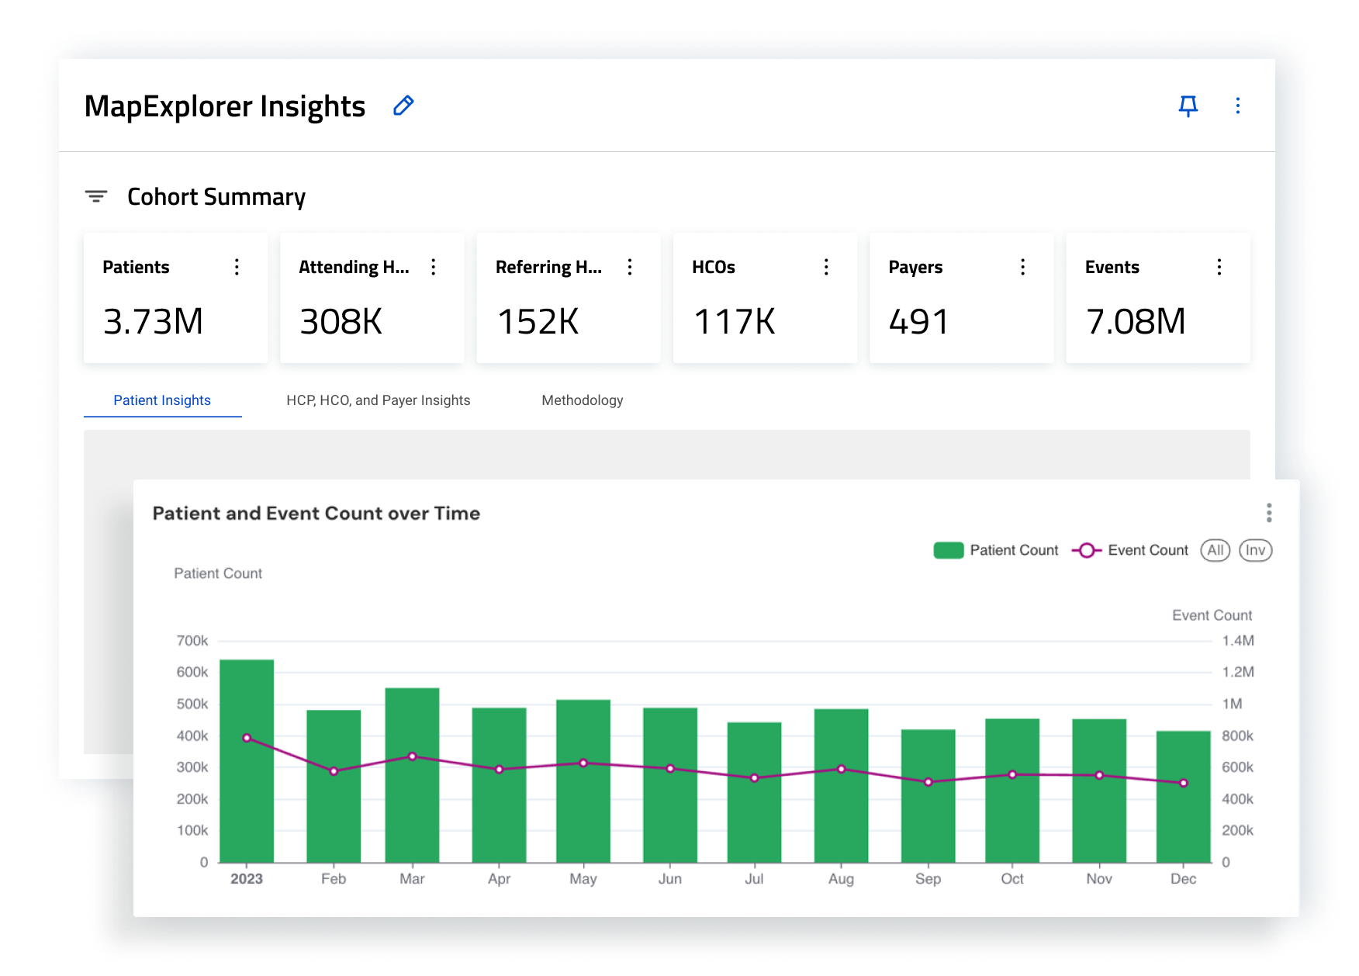The image size is (1359, 976).
Task: Open the Attending H... card options menu
Action: (x=434, y=267)
